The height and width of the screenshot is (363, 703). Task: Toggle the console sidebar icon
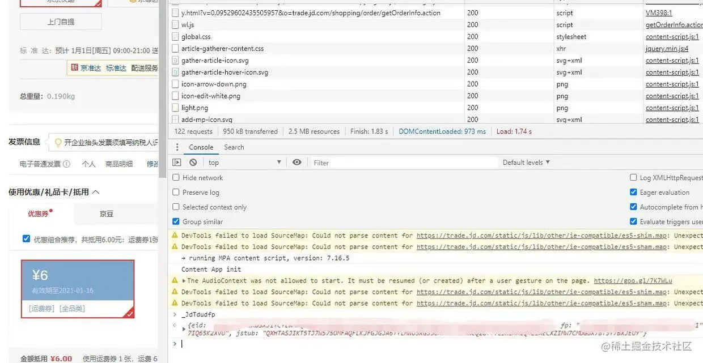pos(177,163)
